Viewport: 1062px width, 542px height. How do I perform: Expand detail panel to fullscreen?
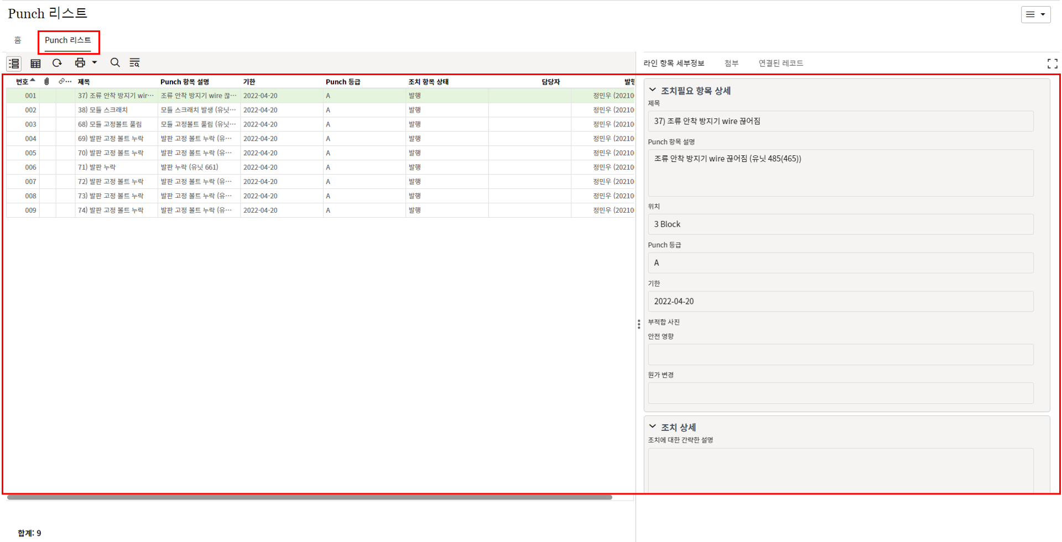[1052, 64]
